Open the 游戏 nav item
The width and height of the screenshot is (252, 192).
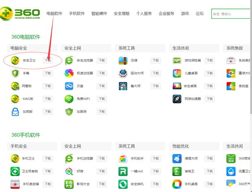(x=185, y=13)
